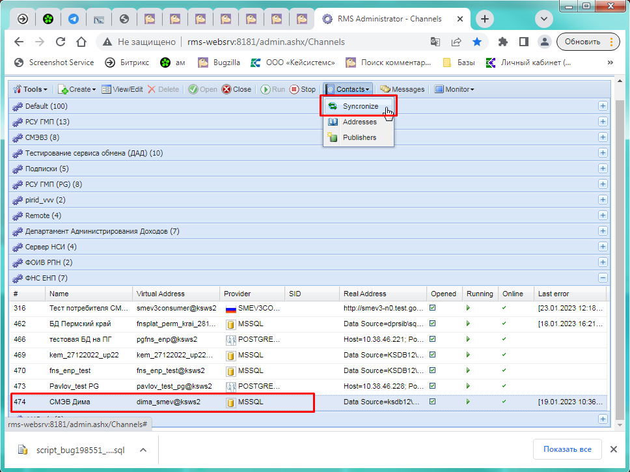Open the Bugzilla bookmark

(219, 62)
